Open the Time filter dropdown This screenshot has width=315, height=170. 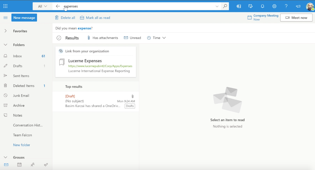click(156, 38)
